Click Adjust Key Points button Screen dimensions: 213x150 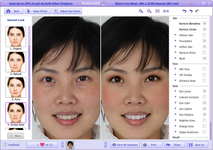click(67, 11)
